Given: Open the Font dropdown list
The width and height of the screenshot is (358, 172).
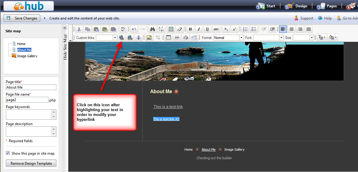Looking at the screenshot, I should [281, 38].
